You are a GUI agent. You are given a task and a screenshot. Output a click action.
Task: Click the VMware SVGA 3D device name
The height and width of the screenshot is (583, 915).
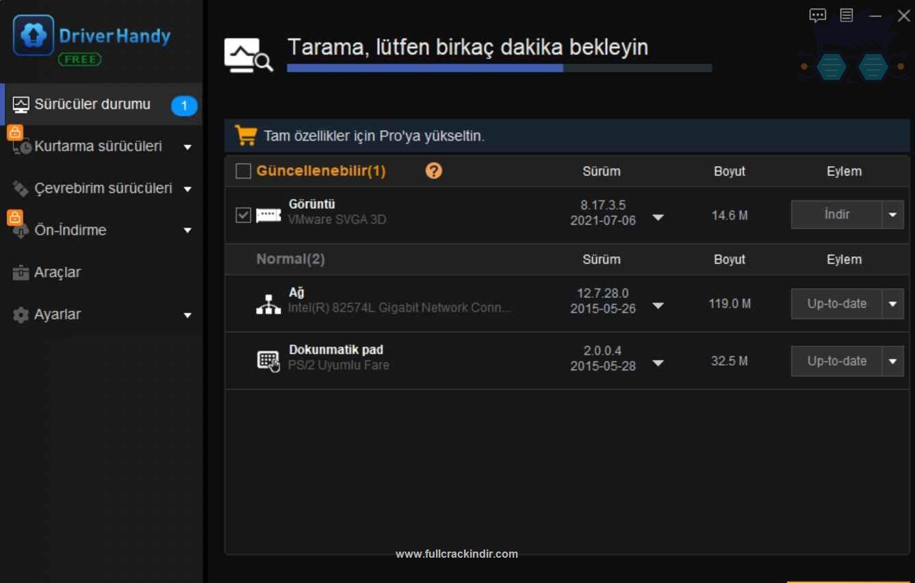pyautogui.click(x=337, y=220)
